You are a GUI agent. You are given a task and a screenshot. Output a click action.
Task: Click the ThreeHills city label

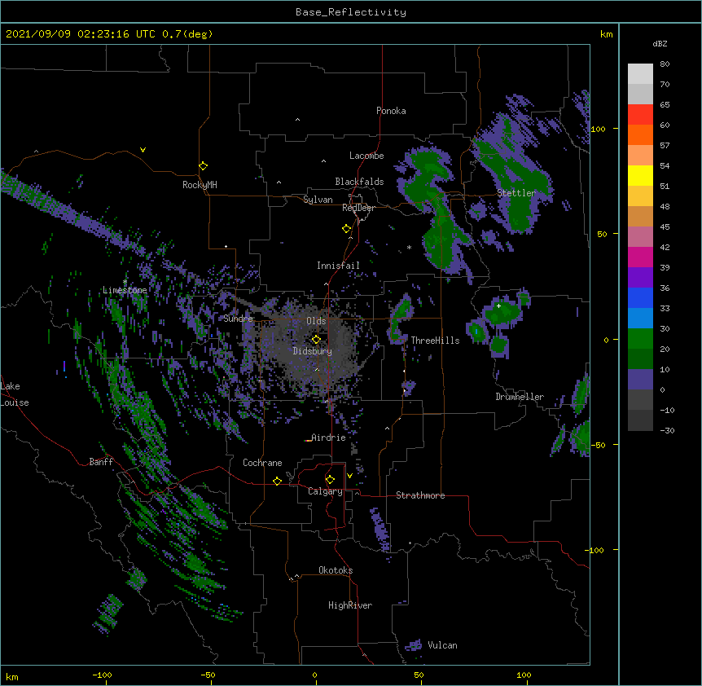(x=435, y=341)
